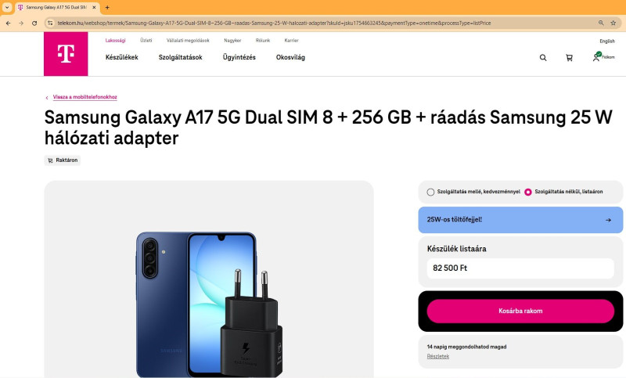Open the tab list dropdown chevron

point(7,7)
